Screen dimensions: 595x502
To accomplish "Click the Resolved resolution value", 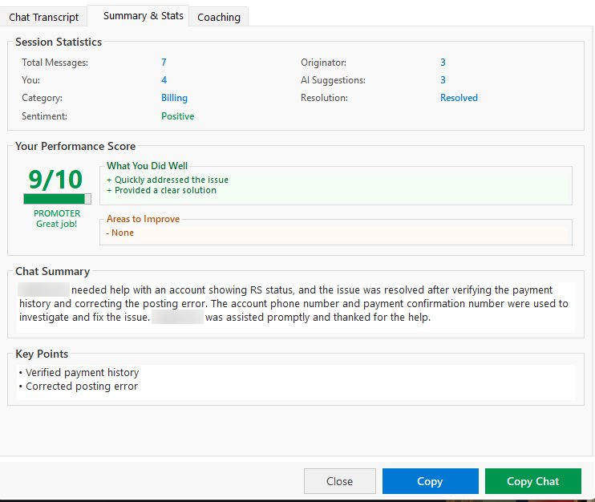I will 459,98.
